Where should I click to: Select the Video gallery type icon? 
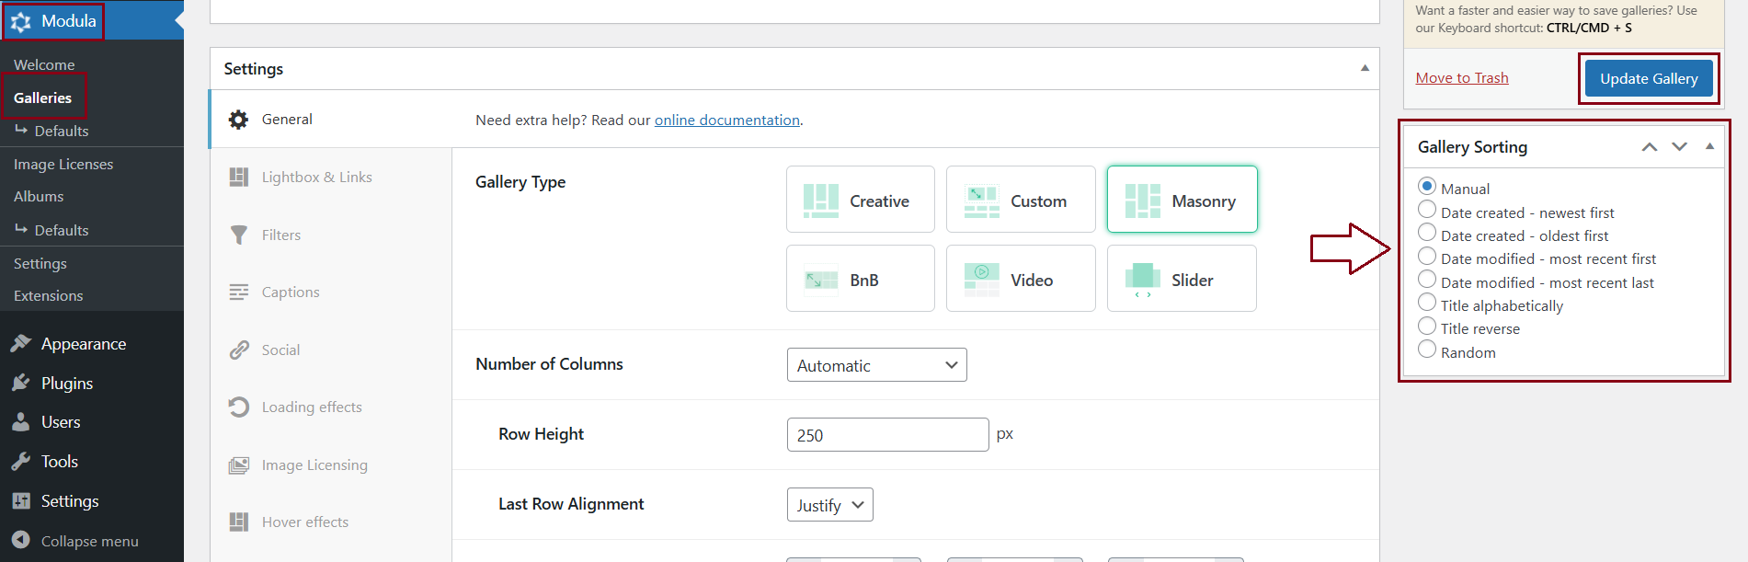click(x=981, y=280)
